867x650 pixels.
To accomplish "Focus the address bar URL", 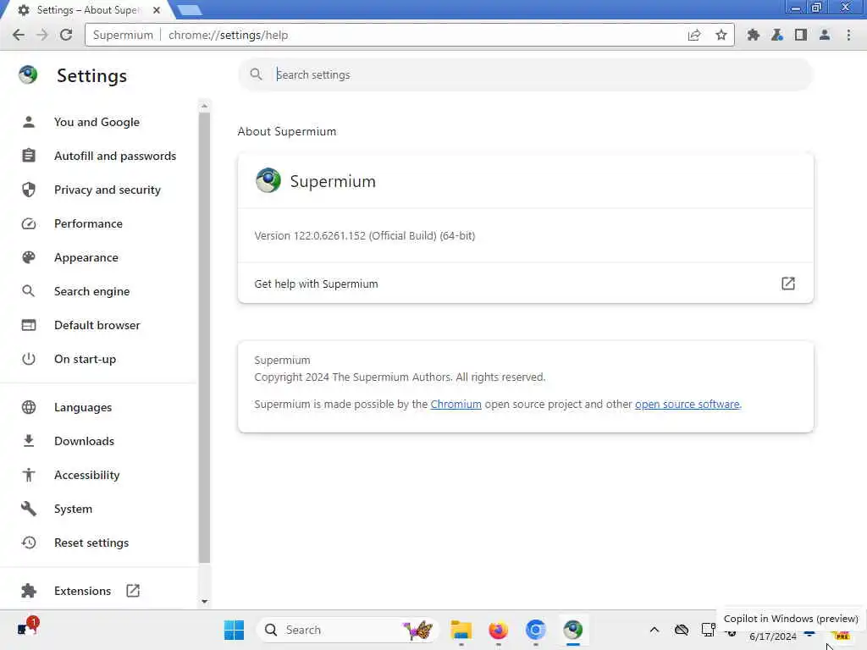I will click(228, 35).
